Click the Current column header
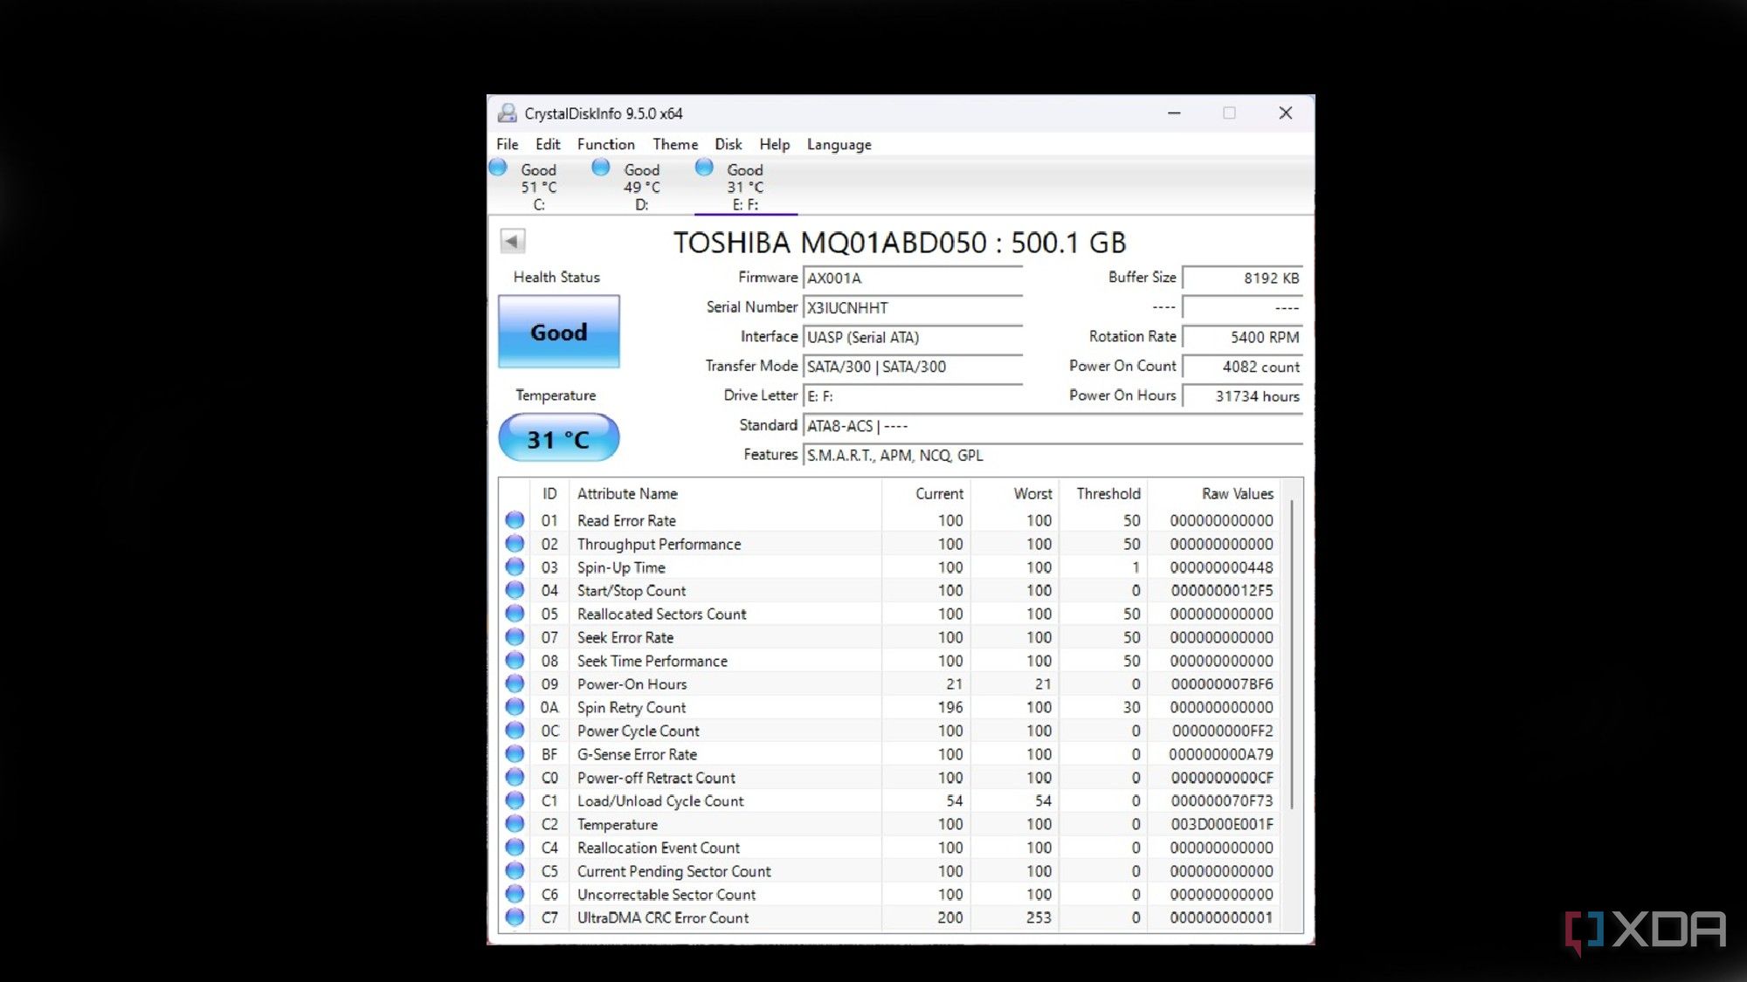1747x982 pixels. tap(926, 493)
